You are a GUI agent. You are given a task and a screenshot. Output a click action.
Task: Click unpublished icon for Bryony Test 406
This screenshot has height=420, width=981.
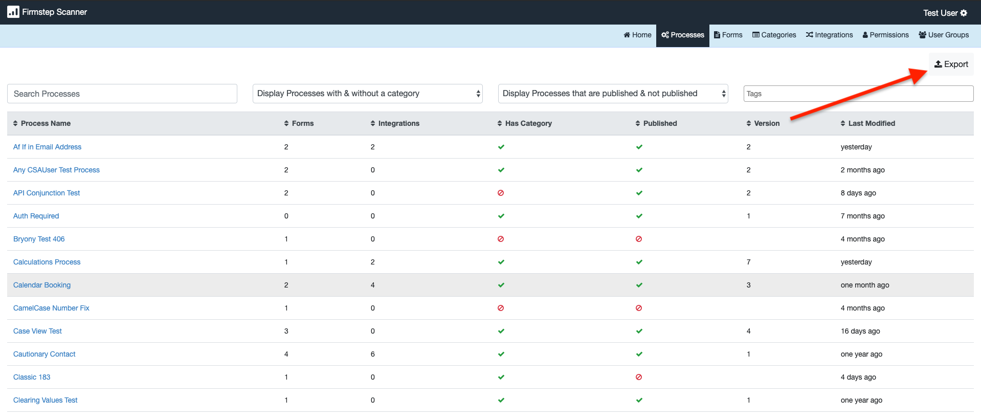(639, 239)
